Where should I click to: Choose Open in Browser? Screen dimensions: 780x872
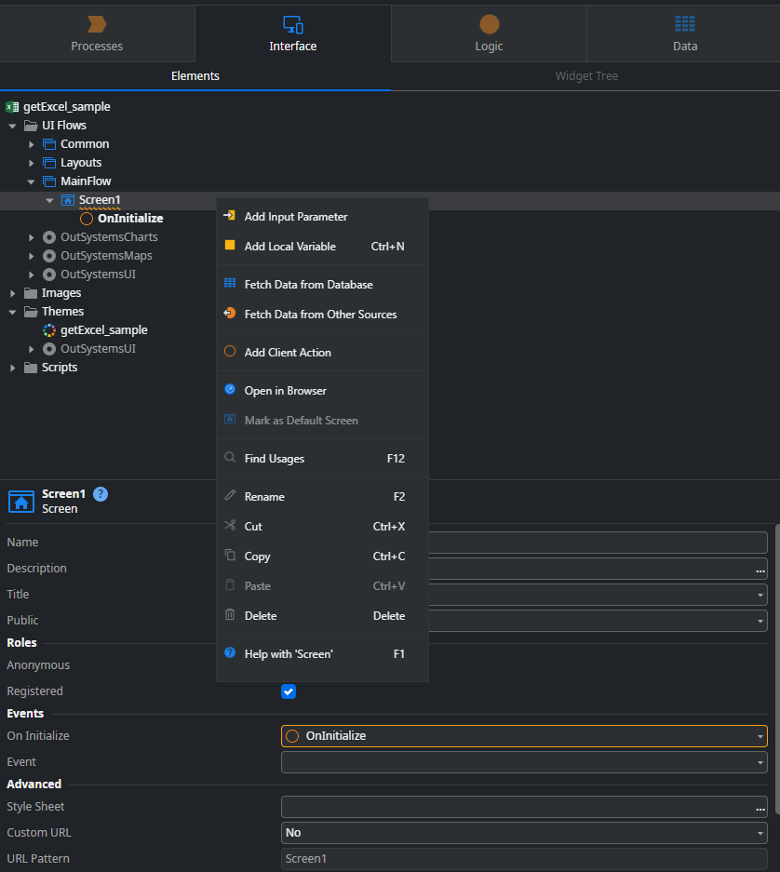pos(322,390)
